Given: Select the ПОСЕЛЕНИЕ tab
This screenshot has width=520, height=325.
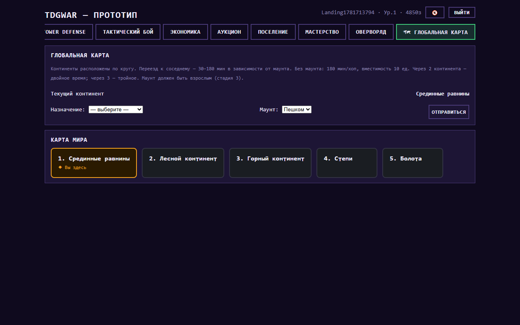Looking at the screenshot, I should coord(273,32).
